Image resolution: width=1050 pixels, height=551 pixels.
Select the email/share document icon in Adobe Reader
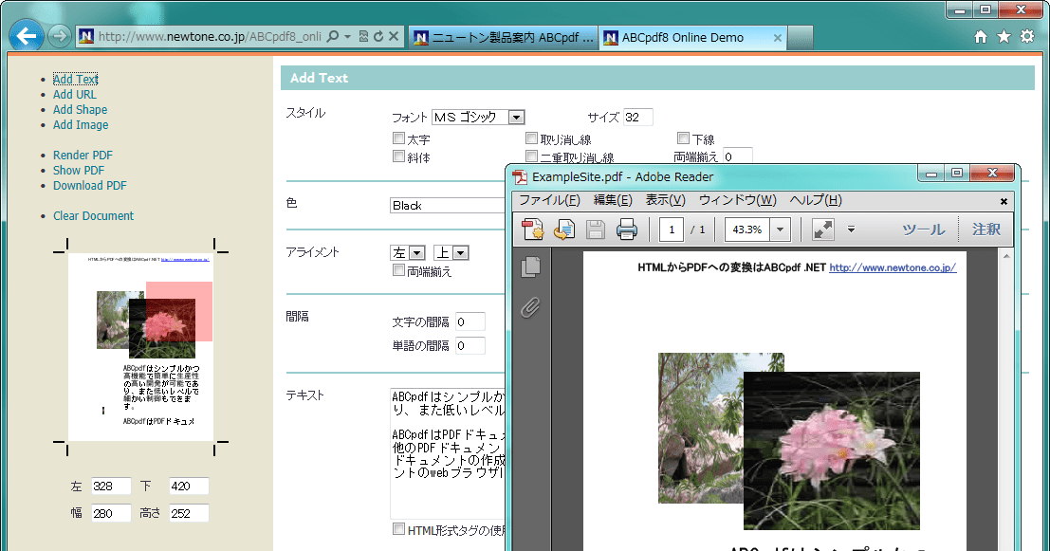pyautogui.click(x=563, y=229)
